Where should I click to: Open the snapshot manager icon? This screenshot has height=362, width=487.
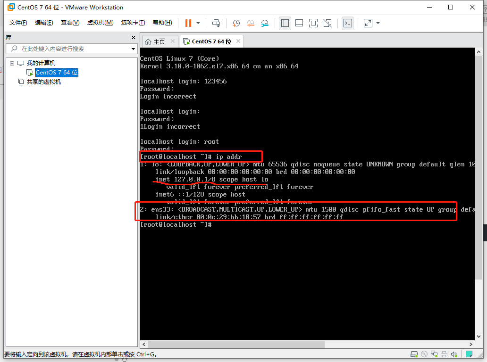265,23
